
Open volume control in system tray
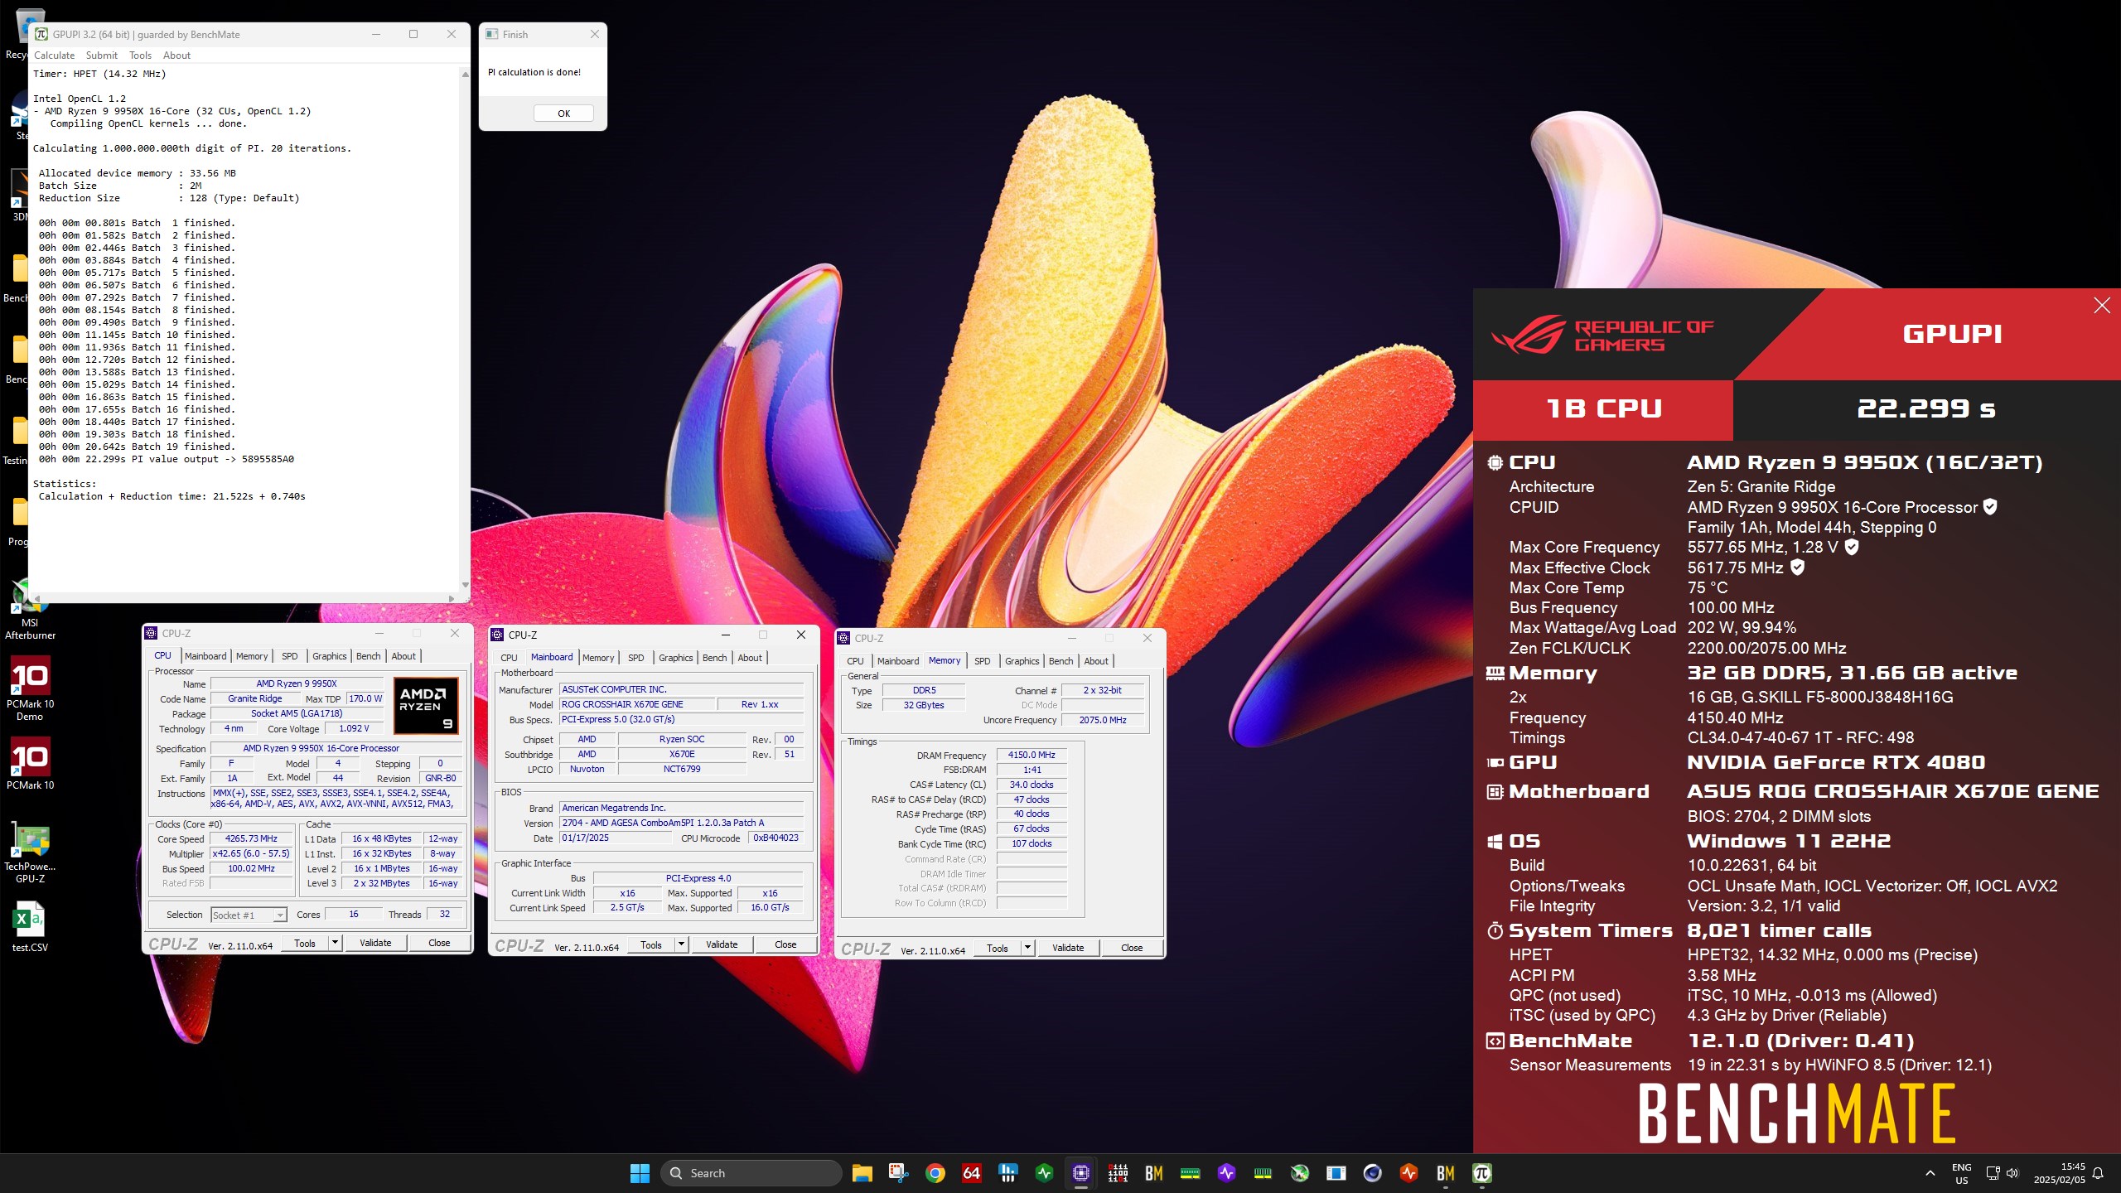2013,1173
